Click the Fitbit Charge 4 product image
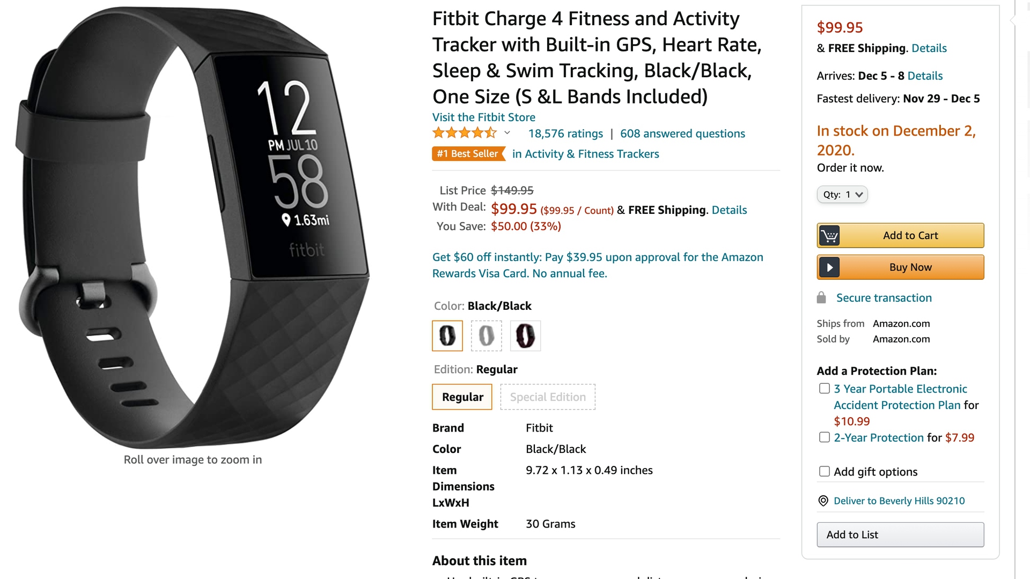Image resolution: width=1030 pixels, height=579 pixels. coord(193,228)
